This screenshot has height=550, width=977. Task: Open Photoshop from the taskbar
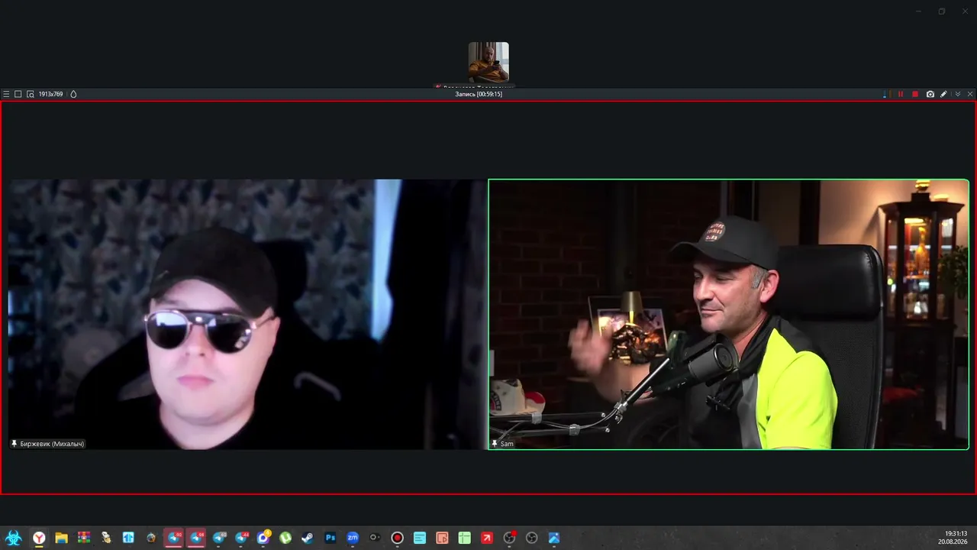pyautogui.click(x=330, y=538)
